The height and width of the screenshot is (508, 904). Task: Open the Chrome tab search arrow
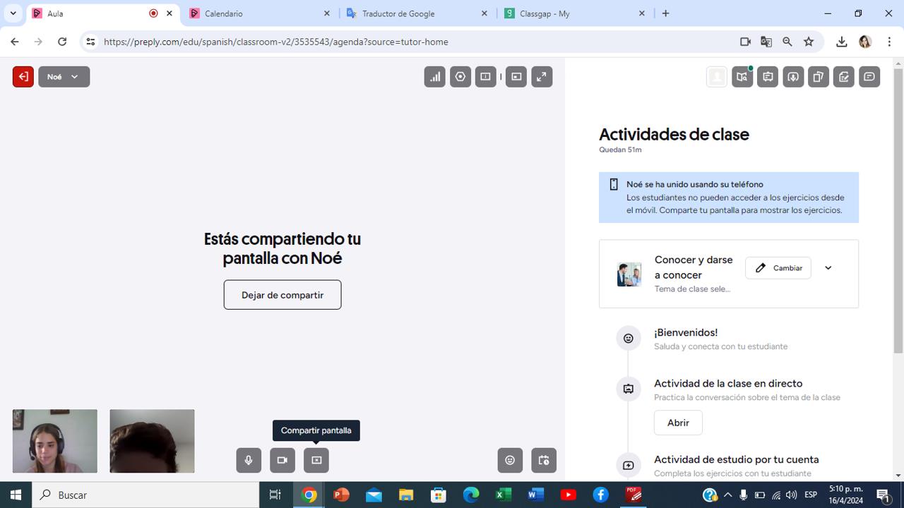click(13, 13)
